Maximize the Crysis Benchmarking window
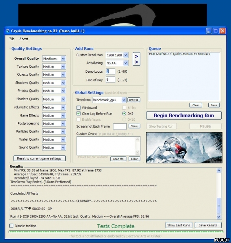 (215, 31)
